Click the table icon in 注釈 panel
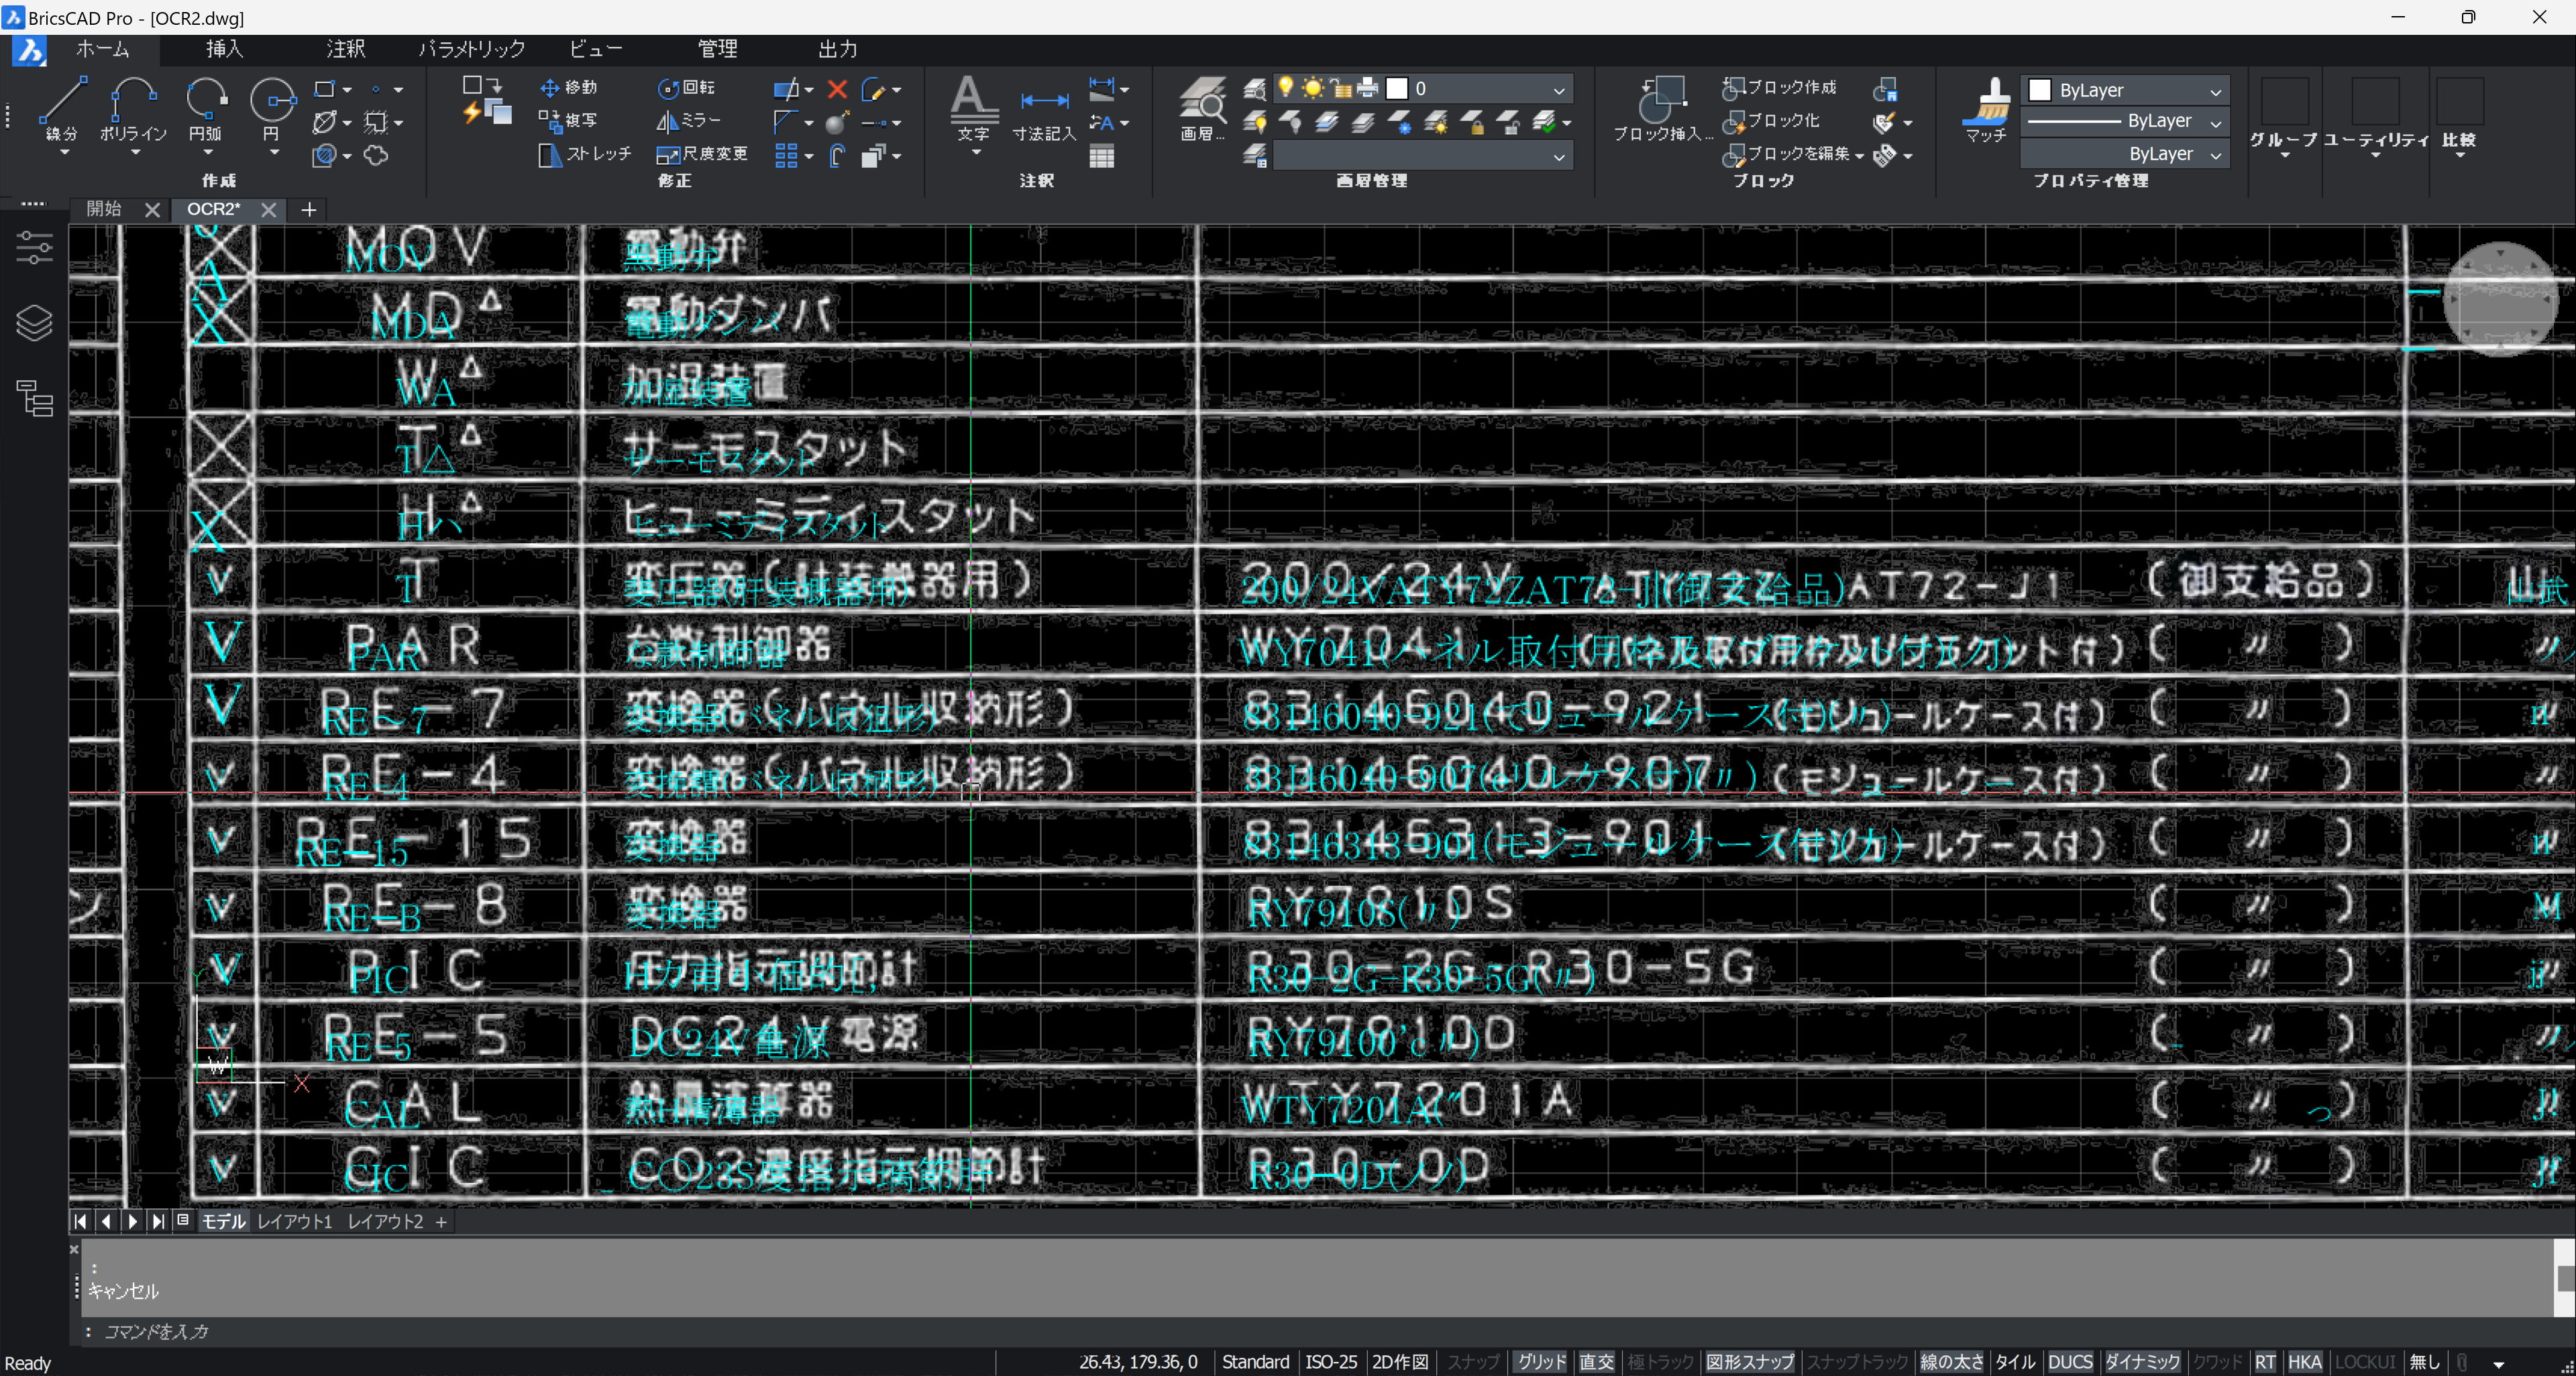Screen dimensions: 2576x1376 (x=1102, y=157)
